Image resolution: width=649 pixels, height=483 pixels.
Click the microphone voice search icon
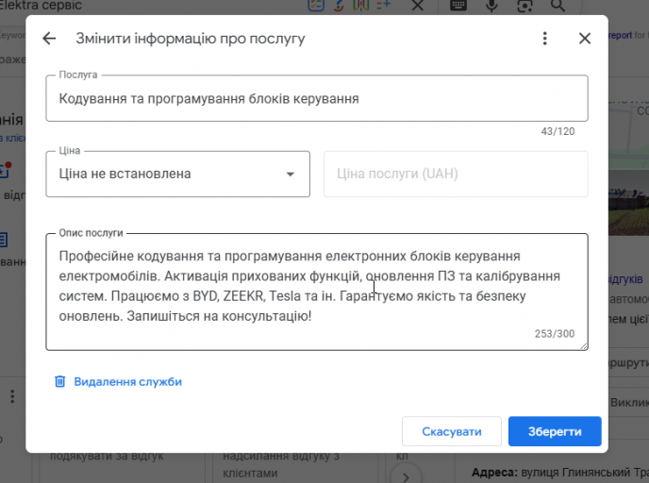coord(491,5)
